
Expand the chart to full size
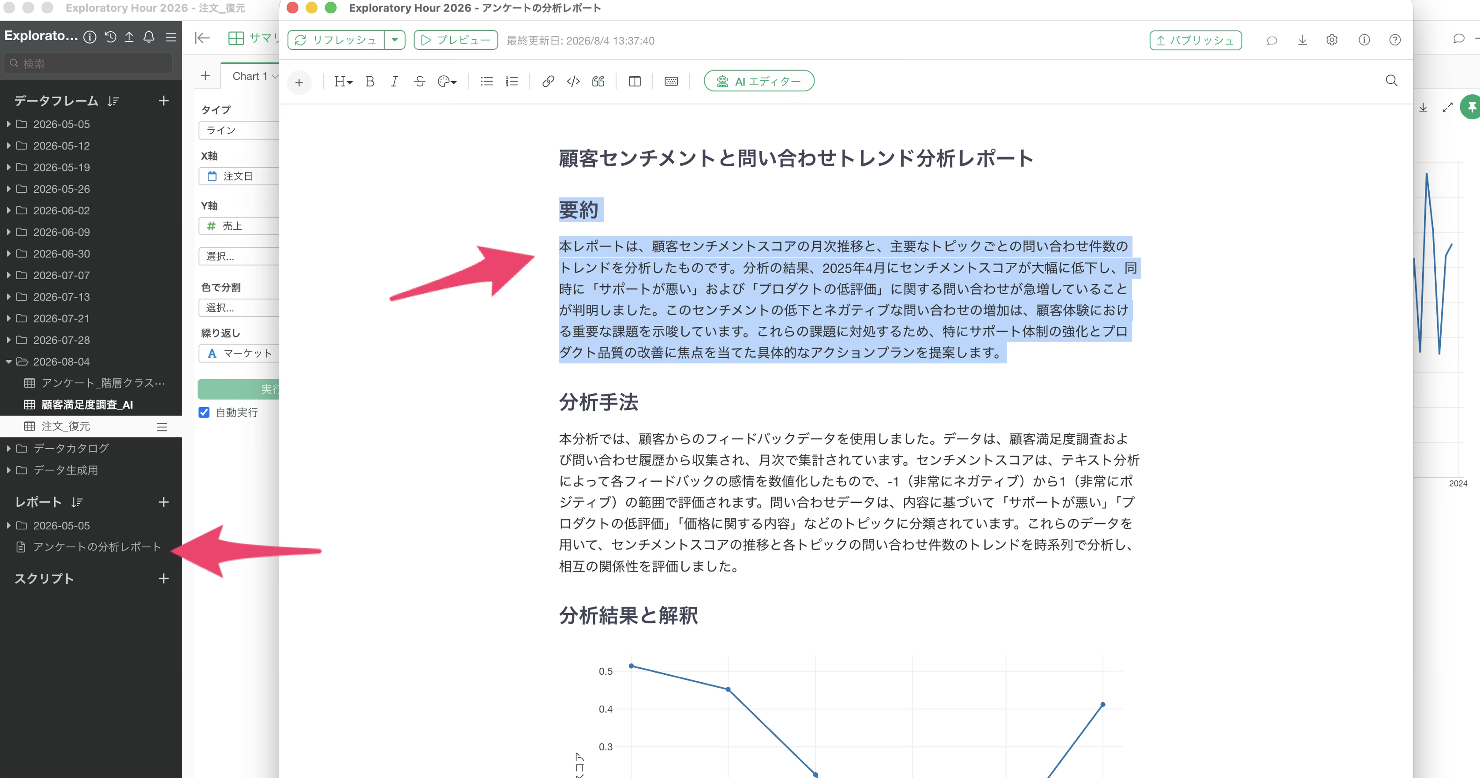1448,108
